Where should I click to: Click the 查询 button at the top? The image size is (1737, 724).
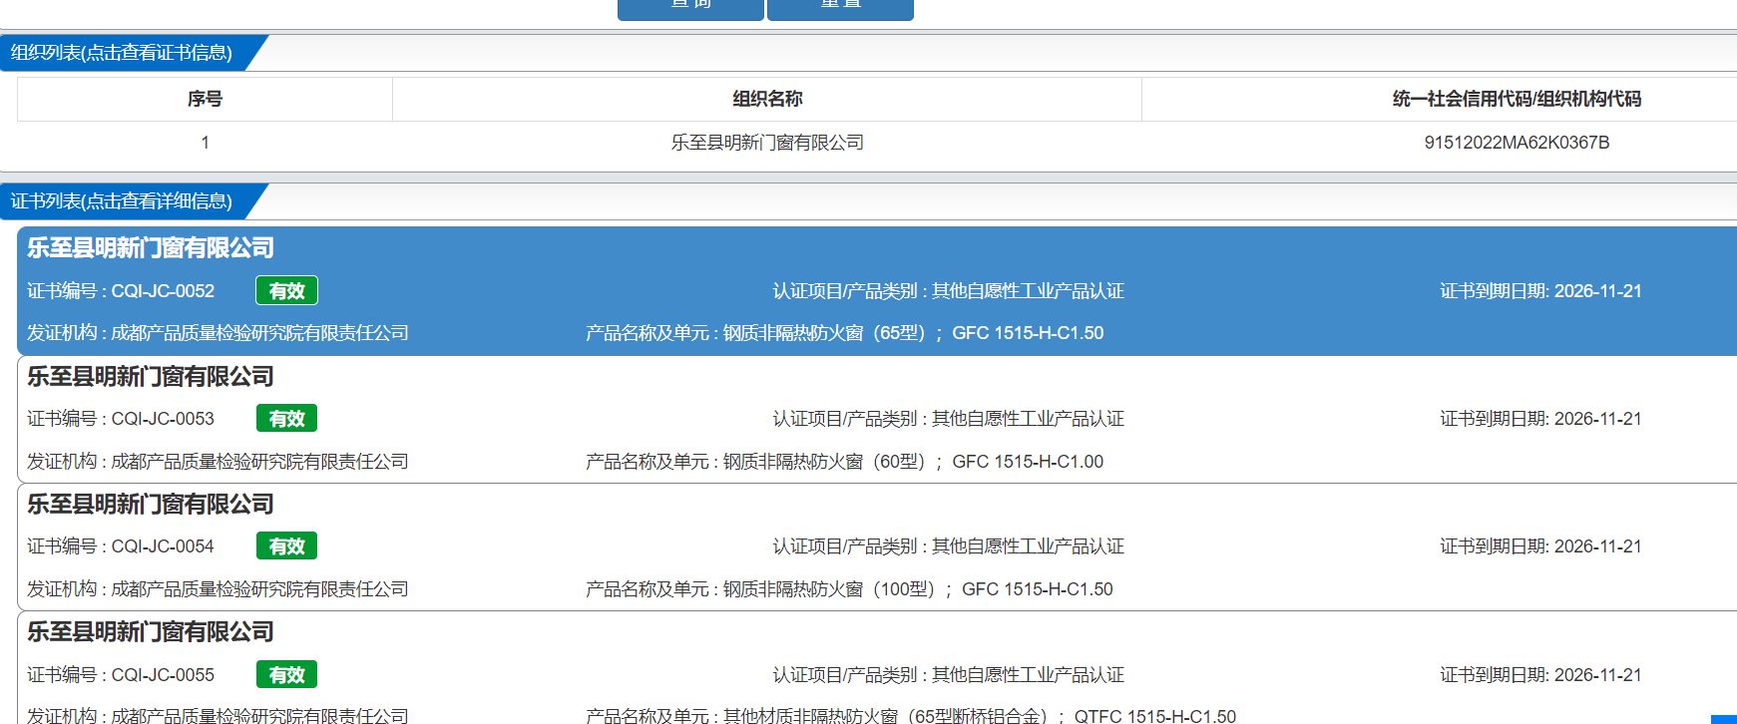[x=690, y=8]
